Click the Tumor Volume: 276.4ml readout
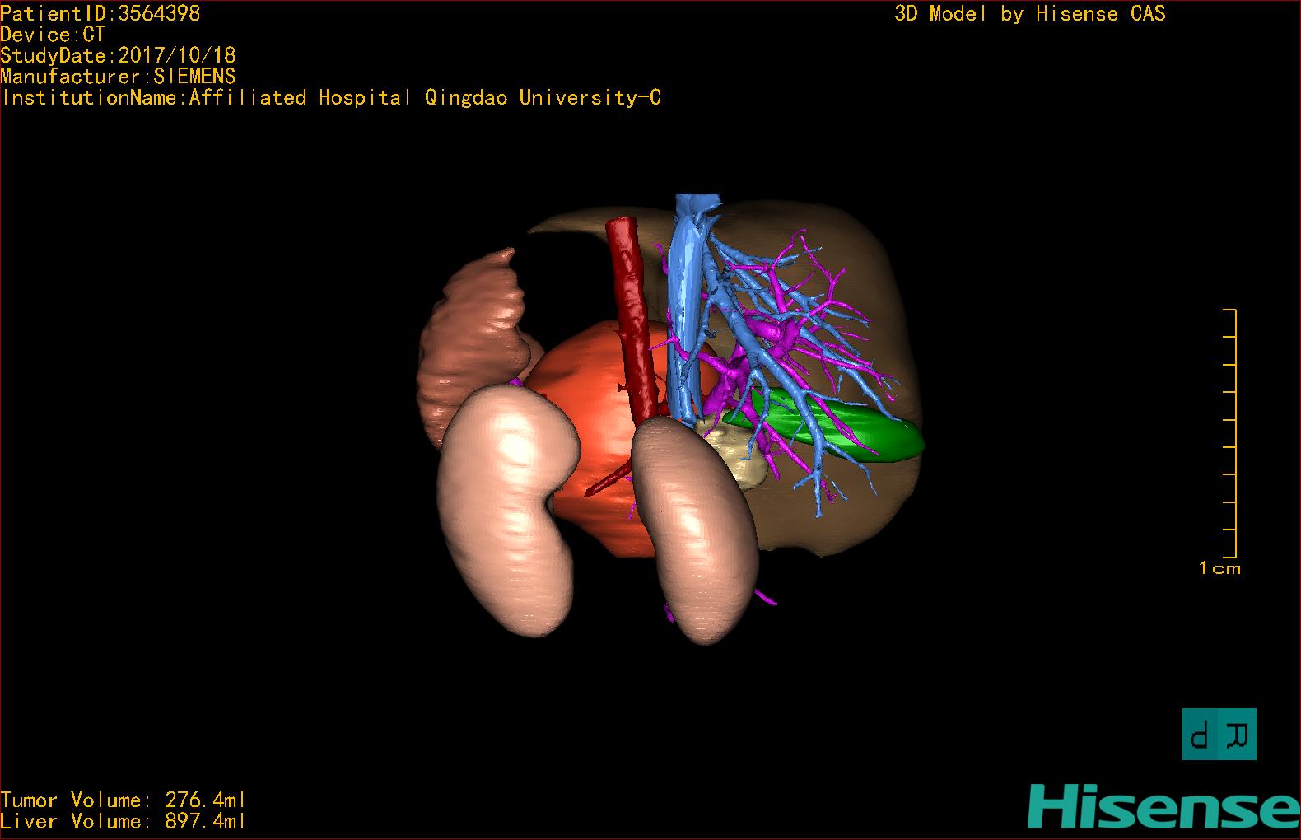The width and height of the screenshot is (1301, 840). click(x=123, y=800)
